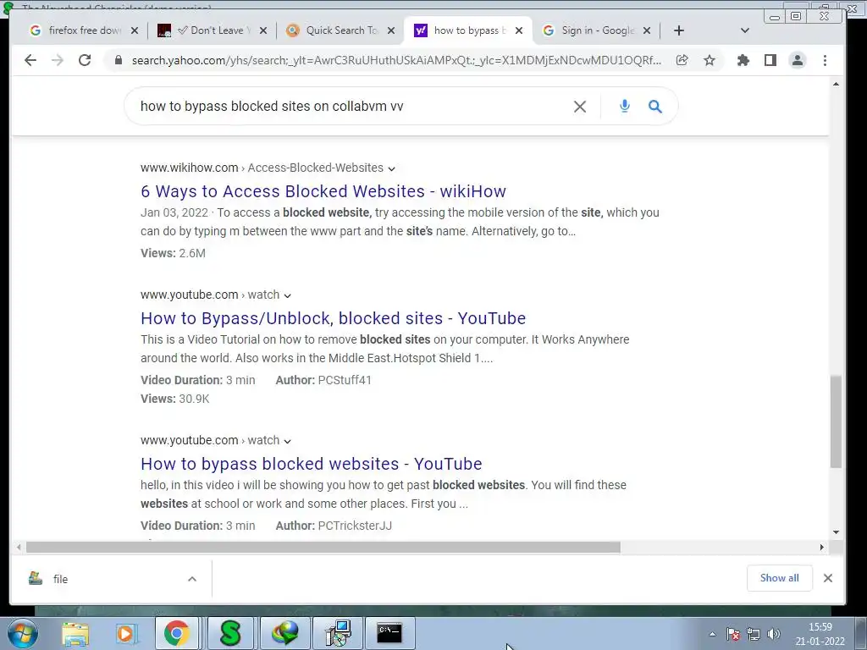Switch to 'Sign in - Google' tab
Viewport: 867px width, 650px height.
(x=596, y=30)
